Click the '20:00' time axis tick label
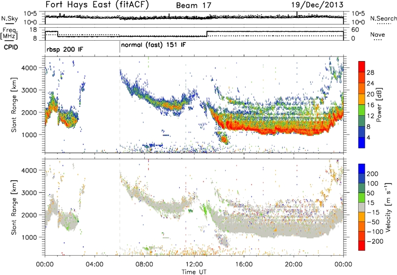The height and width of the screenshot is (275, 397). (x=294, y=265)
